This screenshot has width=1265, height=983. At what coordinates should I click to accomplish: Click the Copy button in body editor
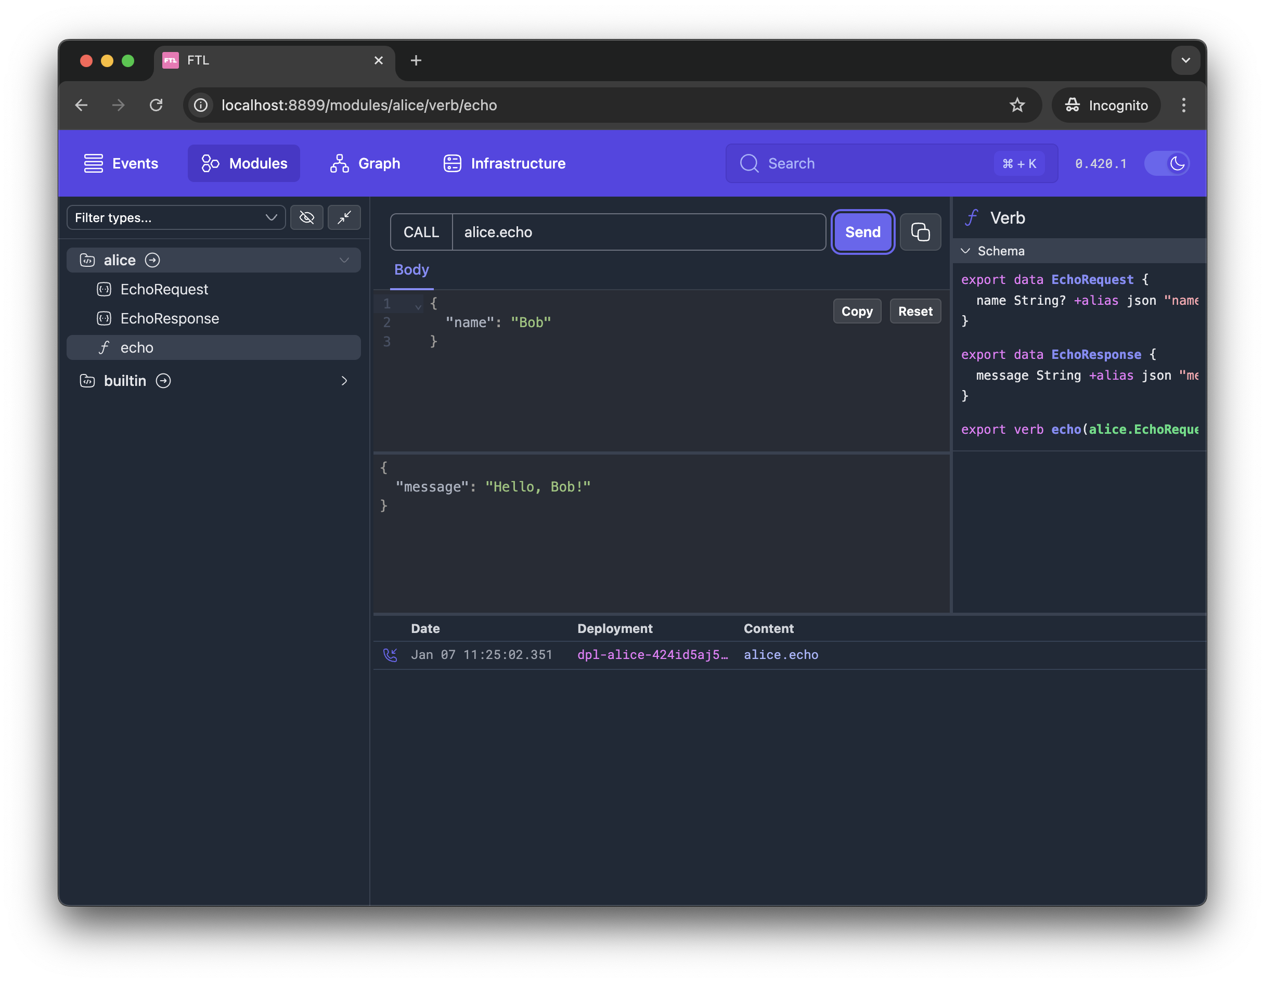click(857, 311)
